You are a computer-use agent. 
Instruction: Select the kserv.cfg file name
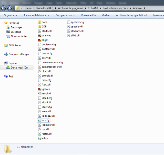(x=47, y=107)
